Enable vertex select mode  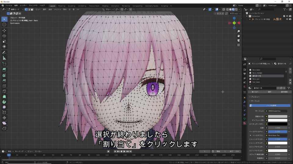pyautogui.click(x=26, y=9)
